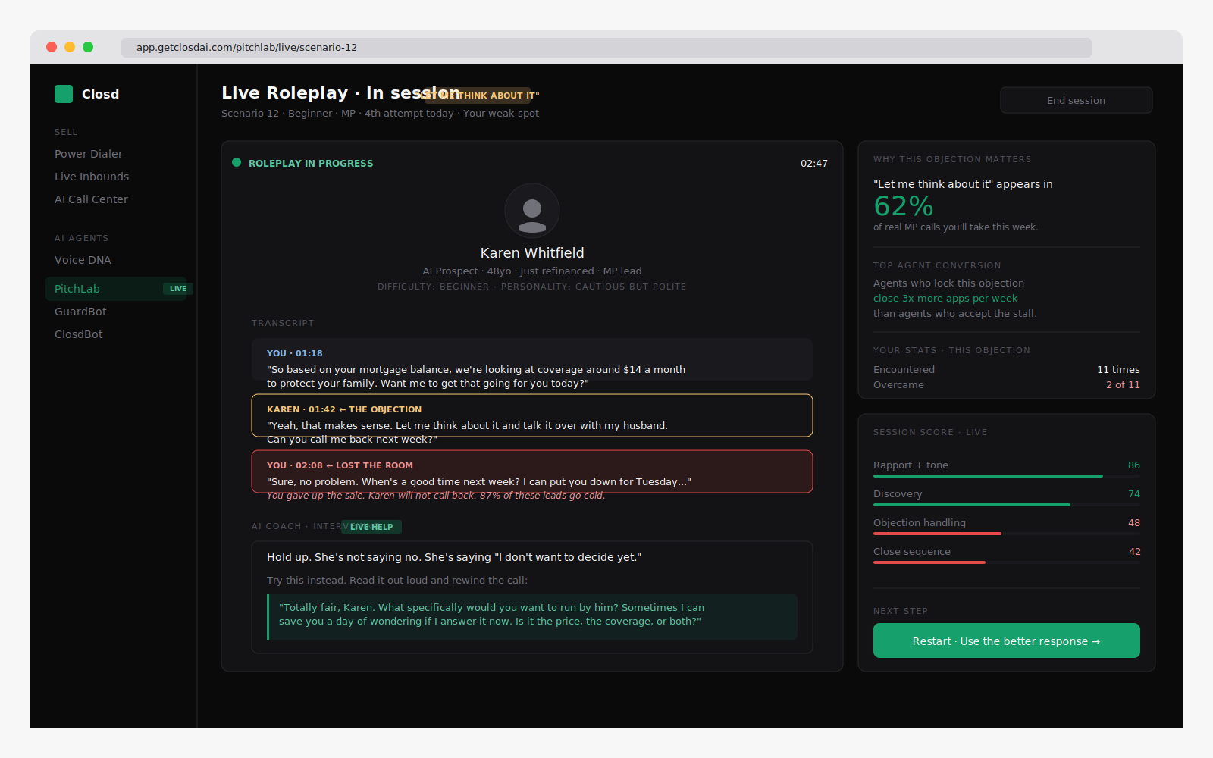The height and width of the screenshot is (758, 1213).
Task: Select PitchLab in the sidebar
Action: [x=77, y=289]
